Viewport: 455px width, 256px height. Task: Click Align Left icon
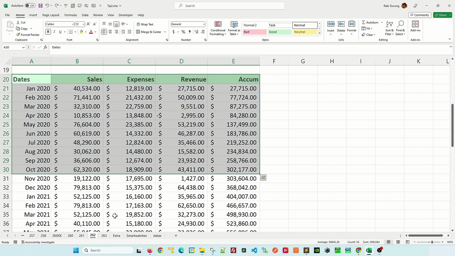[104, 32]
